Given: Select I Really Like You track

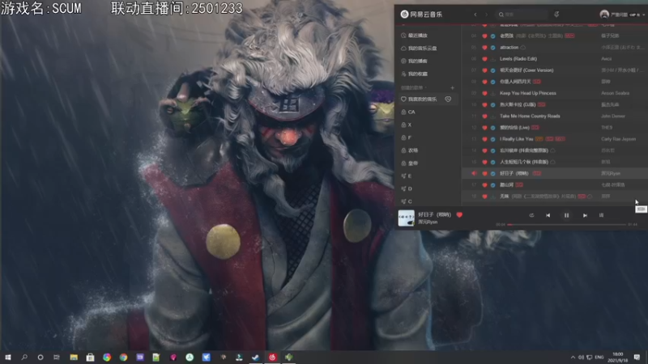Looking at the screenshot, I should (x=516, y=139).
